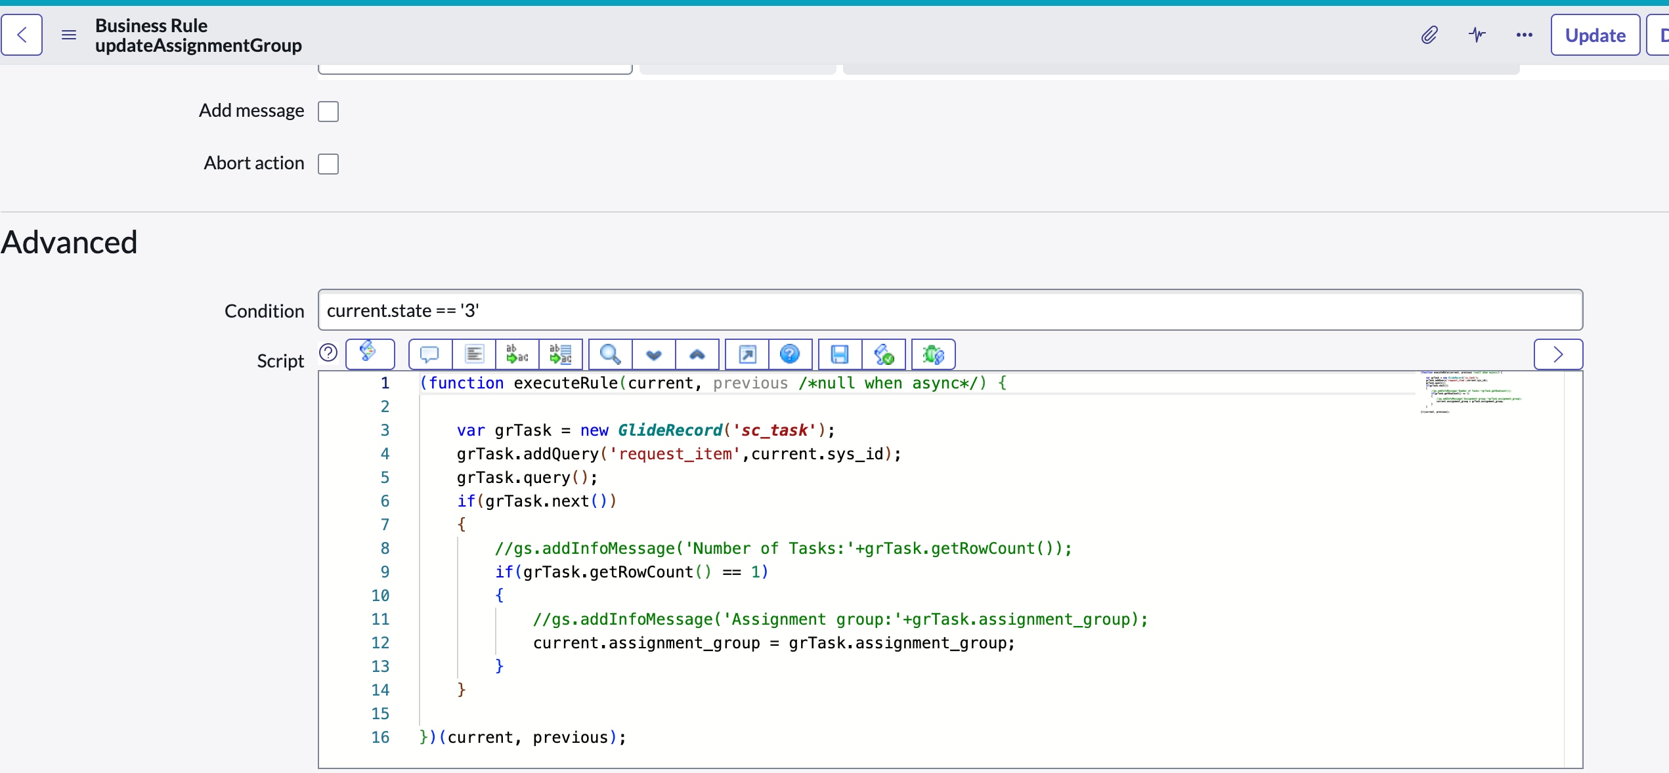1669x773 pixels.
Task: Open the script editor help
Action: coord(790,354)
